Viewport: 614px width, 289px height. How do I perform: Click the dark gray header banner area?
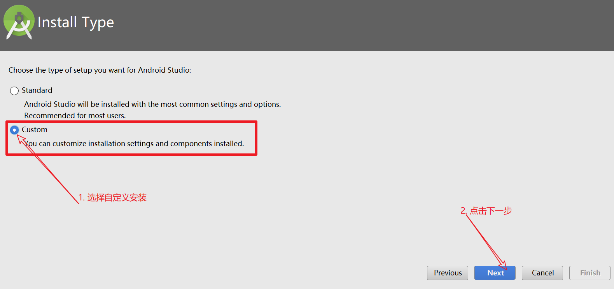307,26
